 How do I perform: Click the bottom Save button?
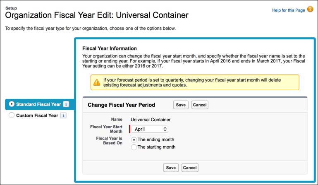click(171, 168)
